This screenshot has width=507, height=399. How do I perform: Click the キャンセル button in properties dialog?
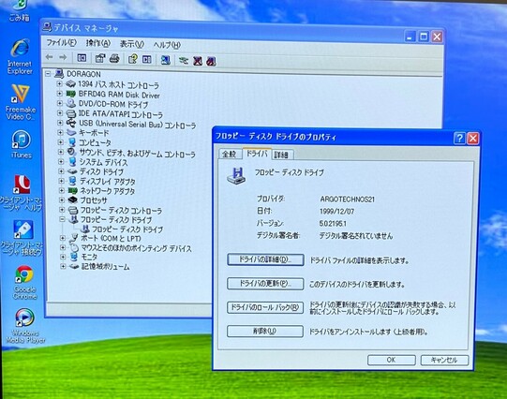[x=444, y=360]
